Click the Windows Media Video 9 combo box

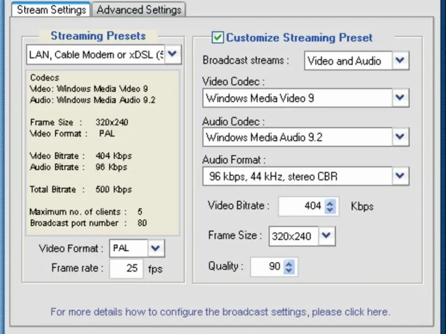297,99
